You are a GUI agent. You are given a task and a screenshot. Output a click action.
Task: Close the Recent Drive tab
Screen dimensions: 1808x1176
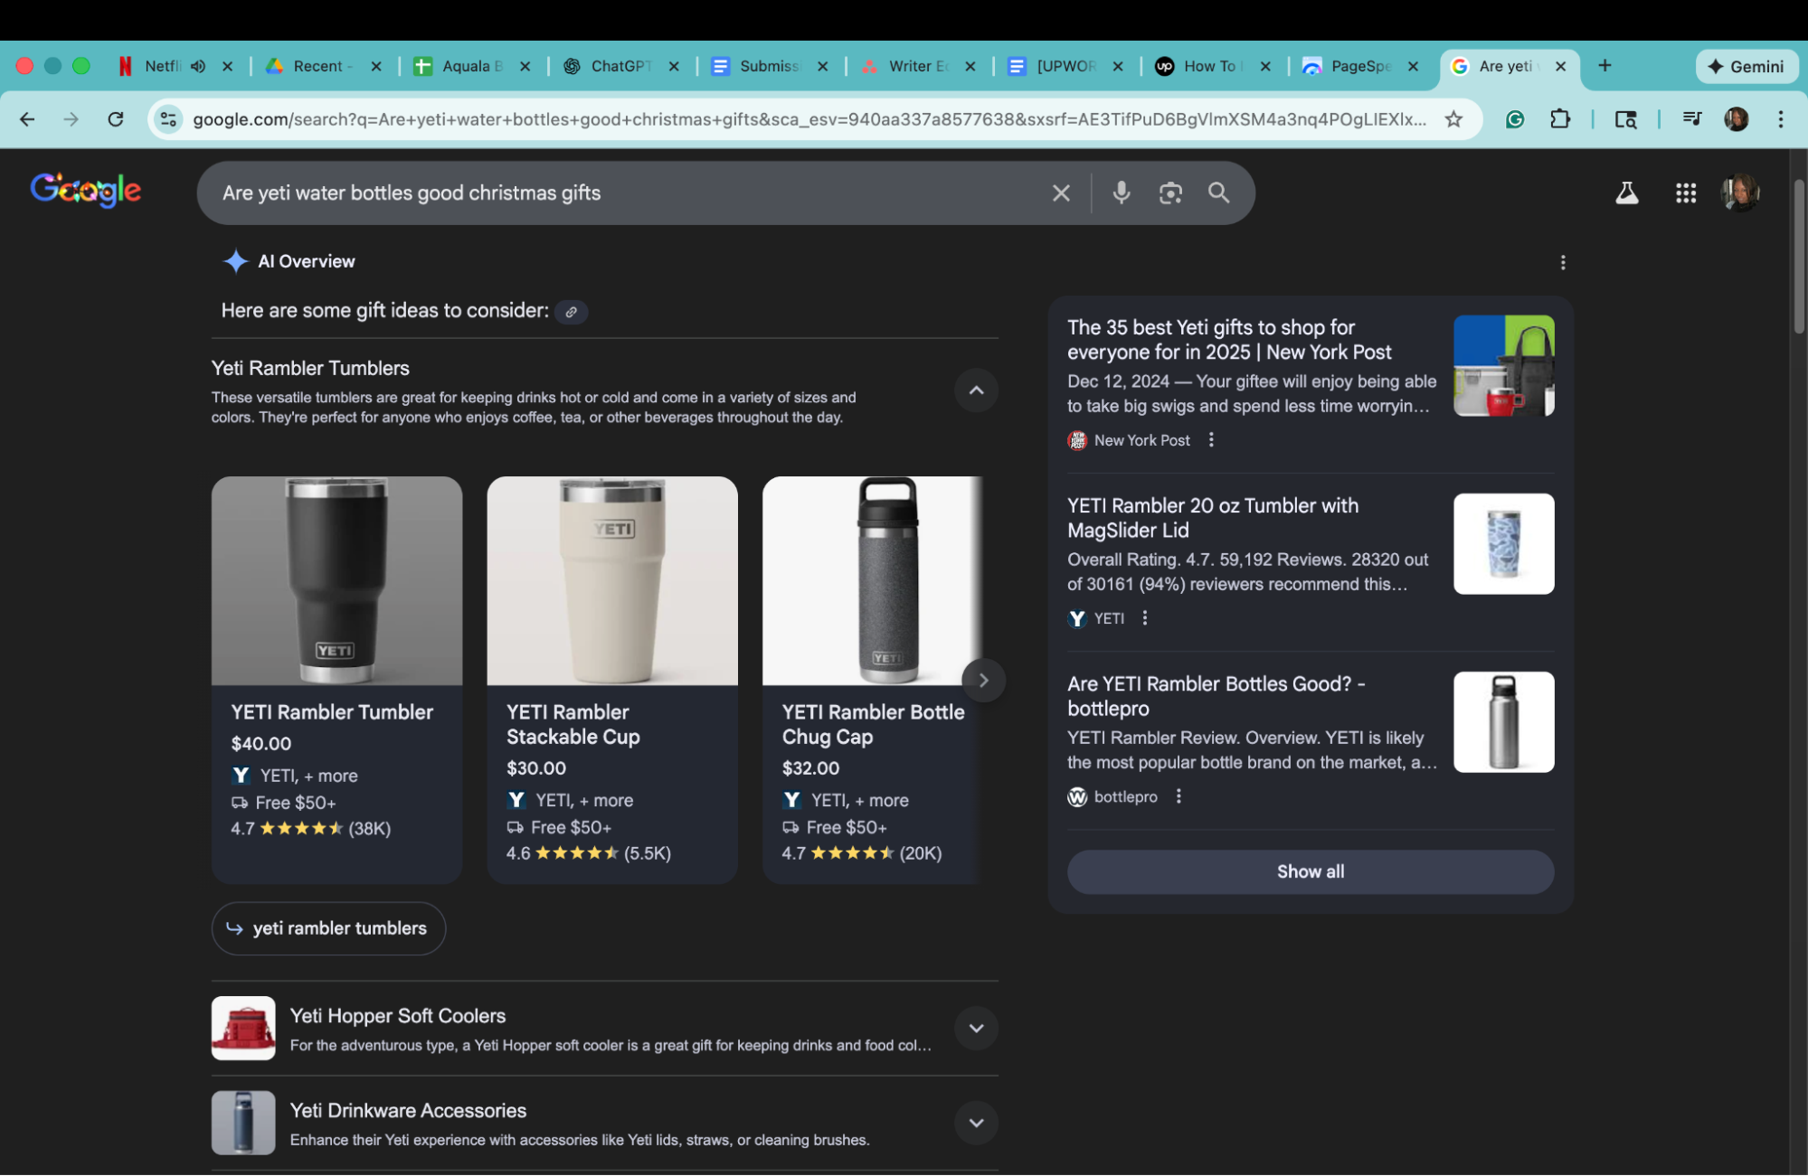[376, 66]
